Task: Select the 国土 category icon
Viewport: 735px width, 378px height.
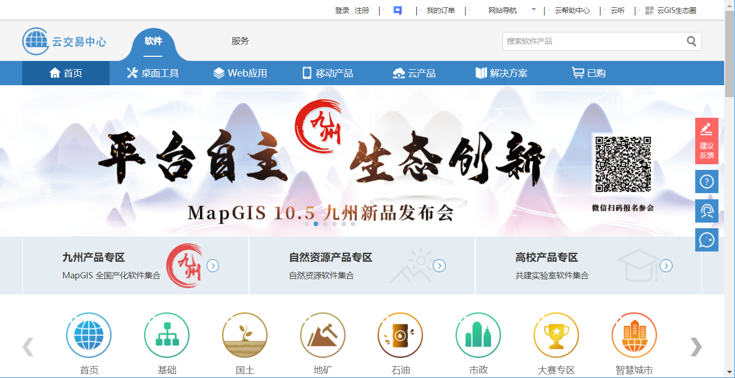Action: 245,335
